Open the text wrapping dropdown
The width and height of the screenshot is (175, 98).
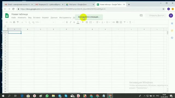pyautogui.click(x=108, y=22)
